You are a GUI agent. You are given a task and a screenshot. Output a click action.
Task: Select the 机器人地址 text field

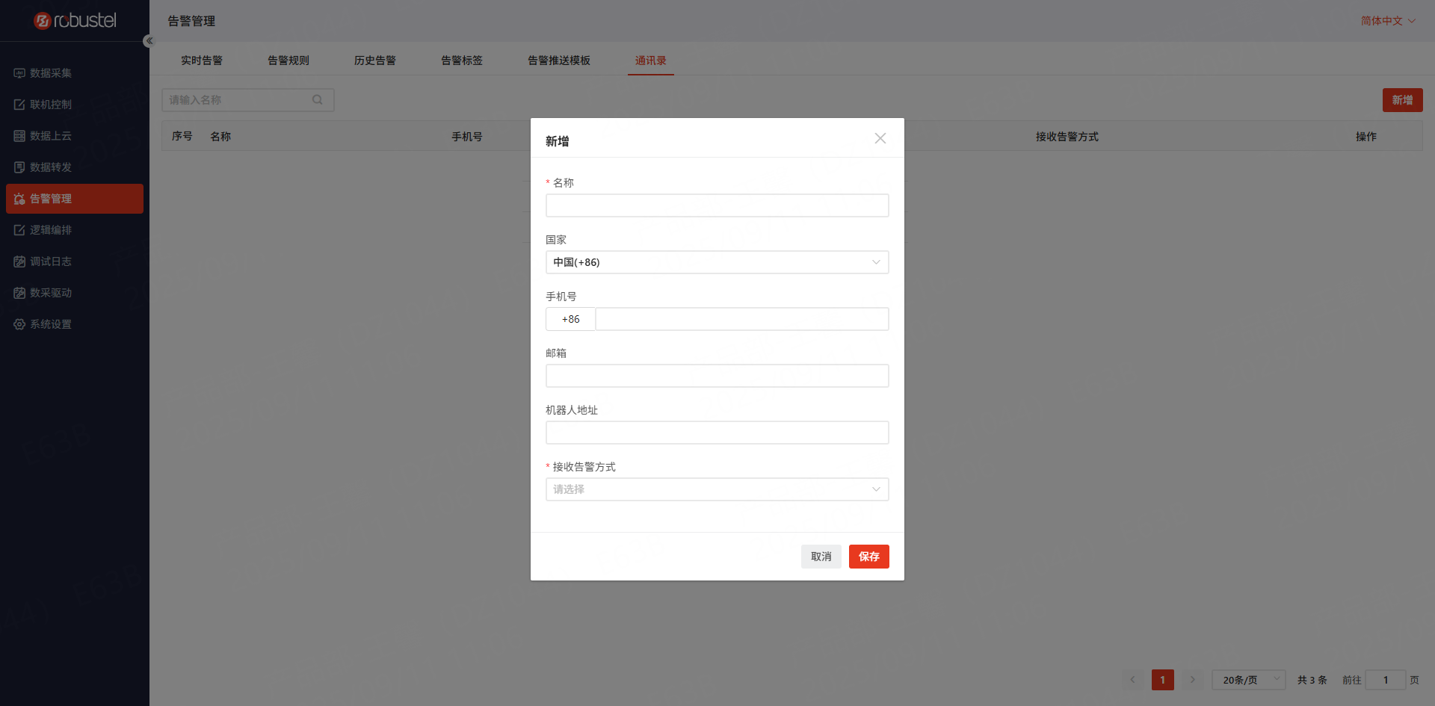[716, 433]
